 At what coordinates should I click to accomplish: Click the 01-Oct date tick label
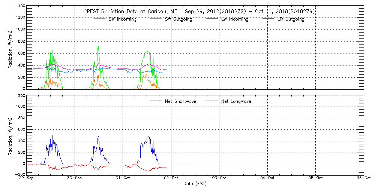point(123,178)
